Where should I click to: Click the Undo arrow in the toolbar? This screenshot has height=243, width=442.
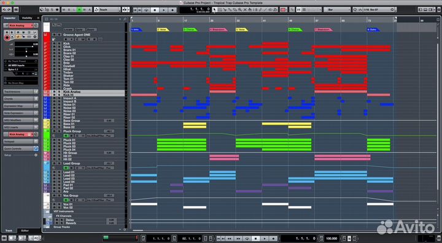(4, 10)
